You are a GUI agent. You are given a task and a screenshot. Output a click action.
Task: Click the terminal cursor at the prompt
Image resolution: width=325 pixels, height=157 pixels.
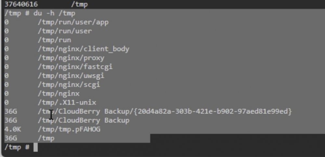coord(35,148)
